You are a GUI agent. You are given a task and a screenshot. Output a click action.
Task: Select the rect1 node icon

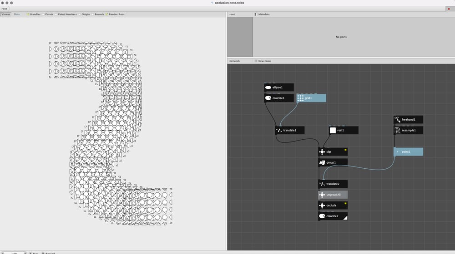coord(333,130)
